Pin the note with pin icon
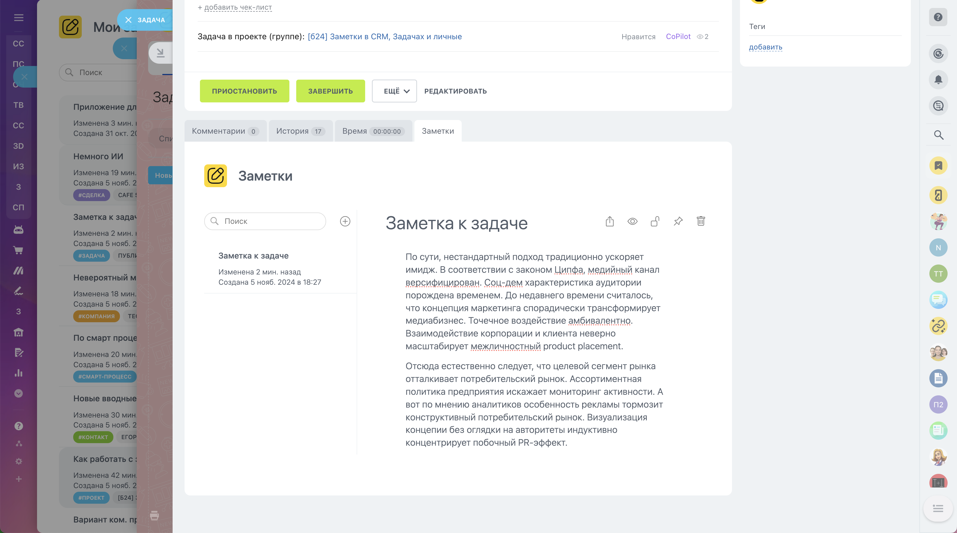The image size is (957, 533). (x=678, y=222)
